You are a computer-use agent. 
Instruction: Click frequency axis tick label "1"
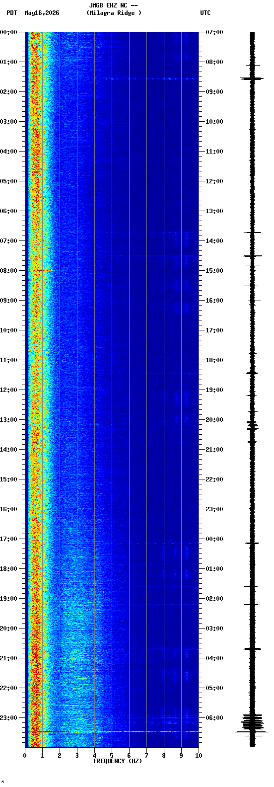(x=42, y=756)
